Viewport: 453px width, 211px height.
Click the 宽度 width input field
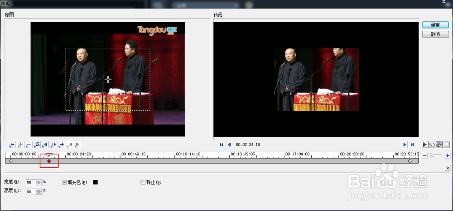[31, 183]
